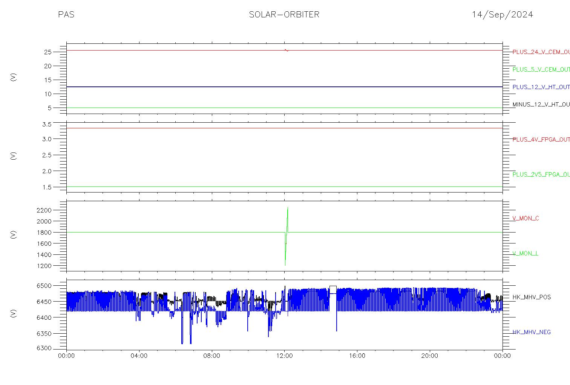This screenshot has height=385, width=570.
Task: Click the black MINUS_12_V_HT legend label
Action: tap(541, 105)
